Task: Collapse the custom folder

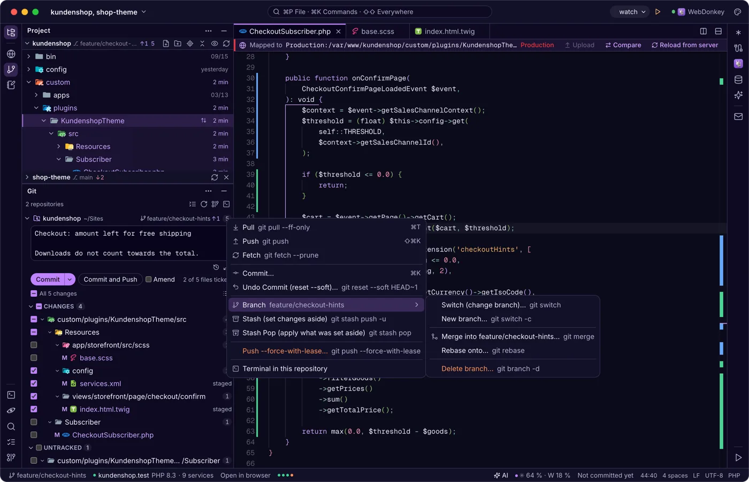Action: (28, 82)
